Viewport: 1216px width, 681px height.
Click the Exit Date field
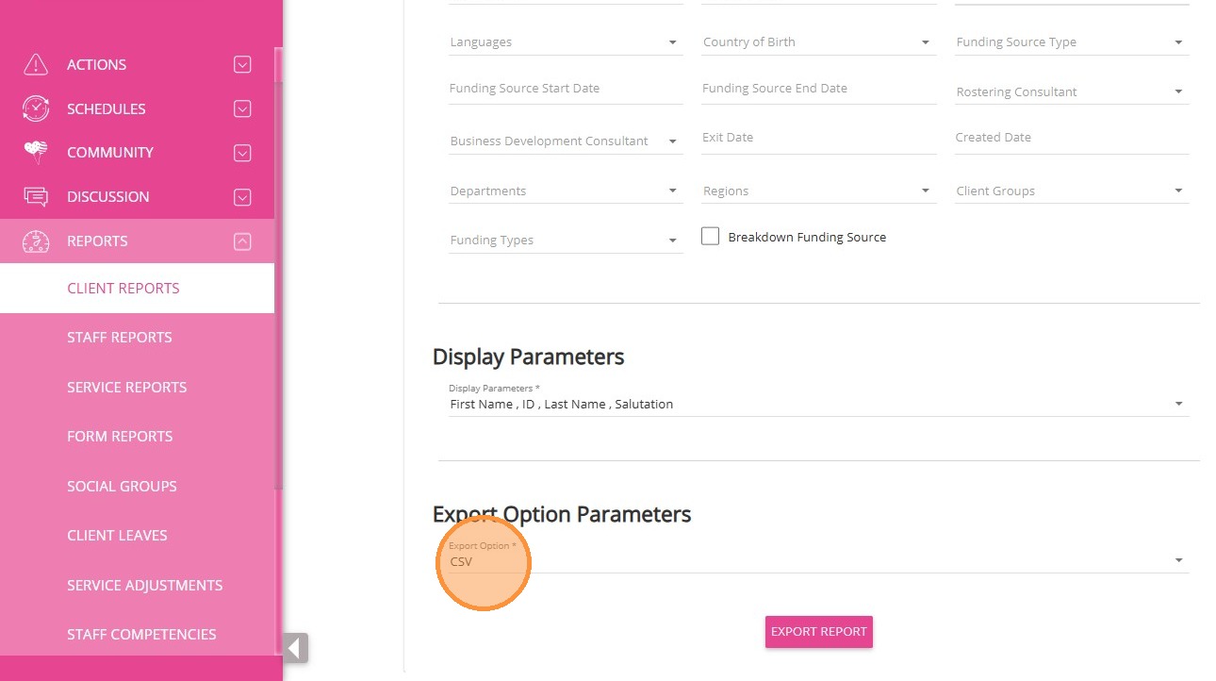coord(818,138)
